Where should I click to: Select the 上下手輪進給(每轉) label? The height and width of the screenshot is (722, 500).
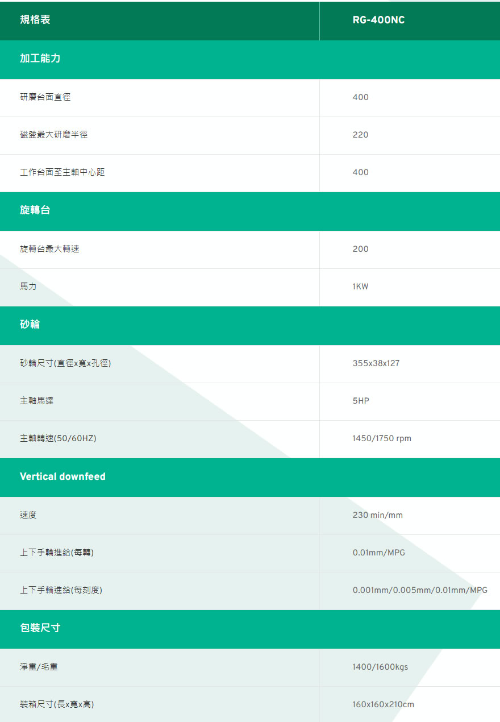click(57, 553)
